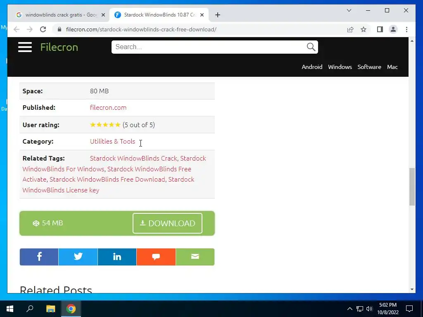Viewport: 423px width, 317px height.
Task: Open the Filecron hamburger menu
Action: (x=25, y=47)
